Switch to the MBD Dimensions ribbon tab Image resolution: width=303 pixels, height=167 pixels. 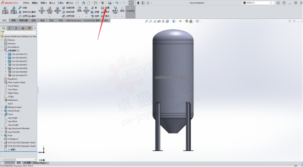pos(73,20)
